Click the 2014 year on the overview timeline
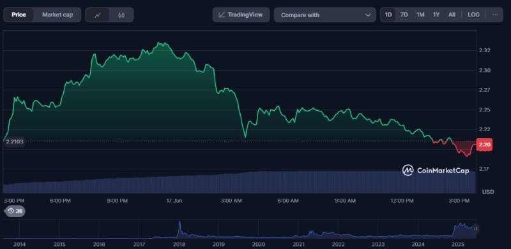 pos(19,244)
